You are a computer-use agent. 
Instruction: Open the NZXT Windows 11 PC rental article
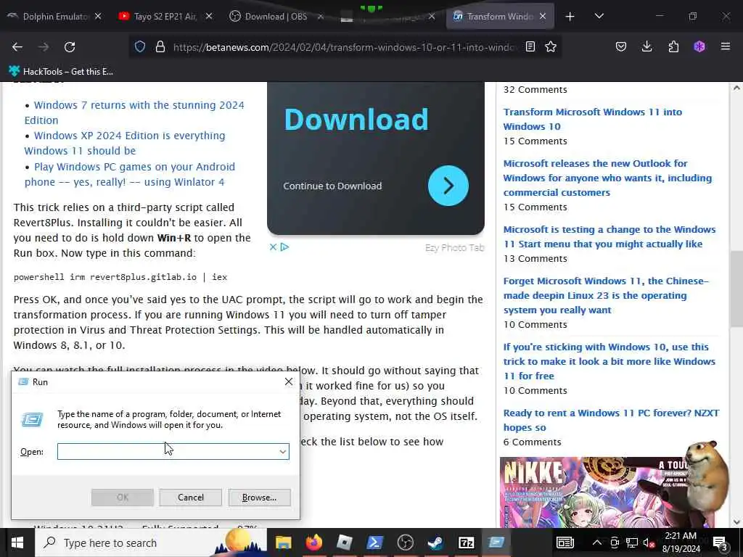(x=611, y=420)
